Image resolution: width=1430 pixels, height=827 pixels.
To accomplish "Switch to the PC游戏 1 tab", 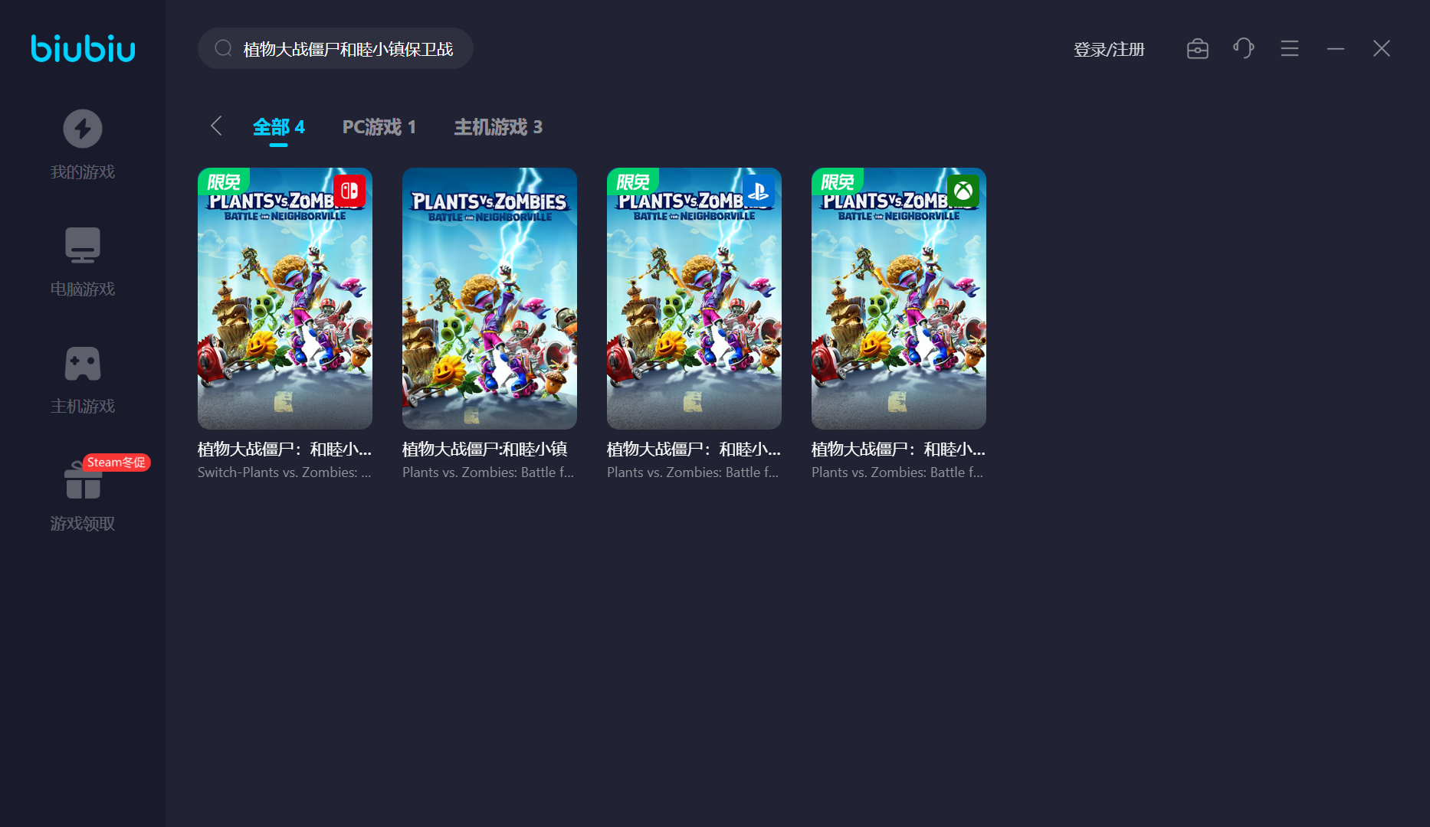I will (379, 127).
